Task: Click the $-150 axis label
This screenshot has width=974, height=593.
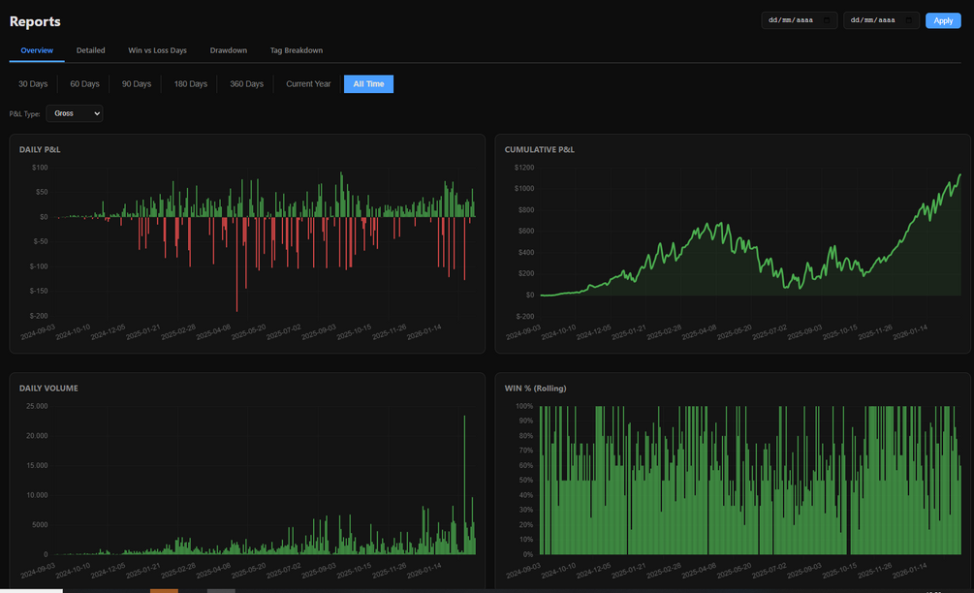Action: 39,292
